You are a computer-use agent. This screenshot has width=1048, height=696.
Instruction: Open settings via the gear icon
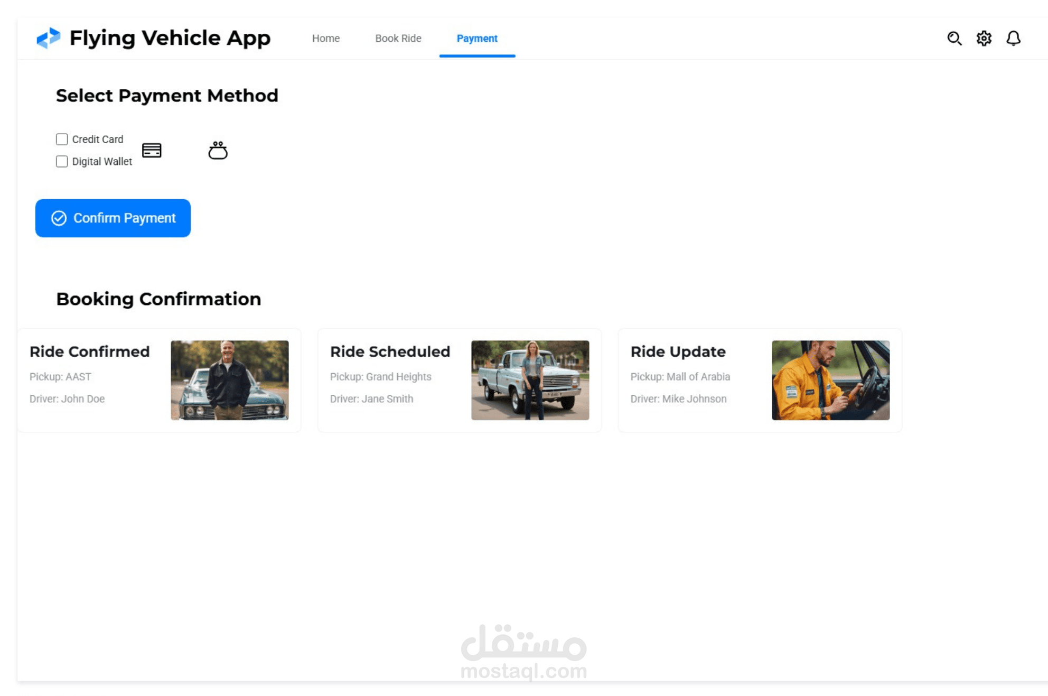click(984, 38)
